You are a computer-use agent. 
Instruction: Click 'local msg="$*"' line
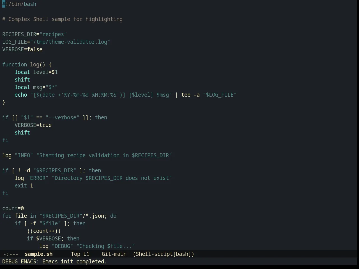pos(36,87)
